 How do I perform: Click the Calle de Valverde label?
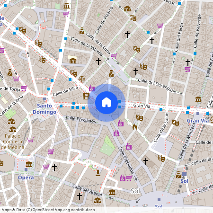(x=197, y=31)
